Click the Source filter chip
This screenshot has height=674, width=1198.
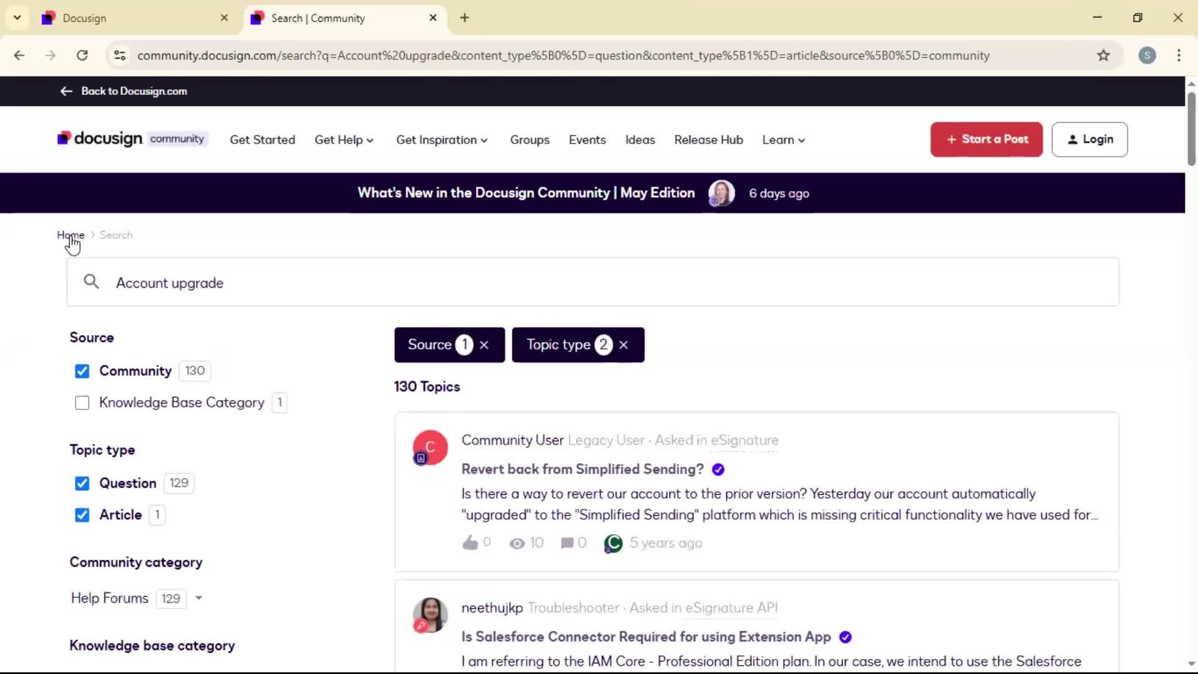point(449,344)
